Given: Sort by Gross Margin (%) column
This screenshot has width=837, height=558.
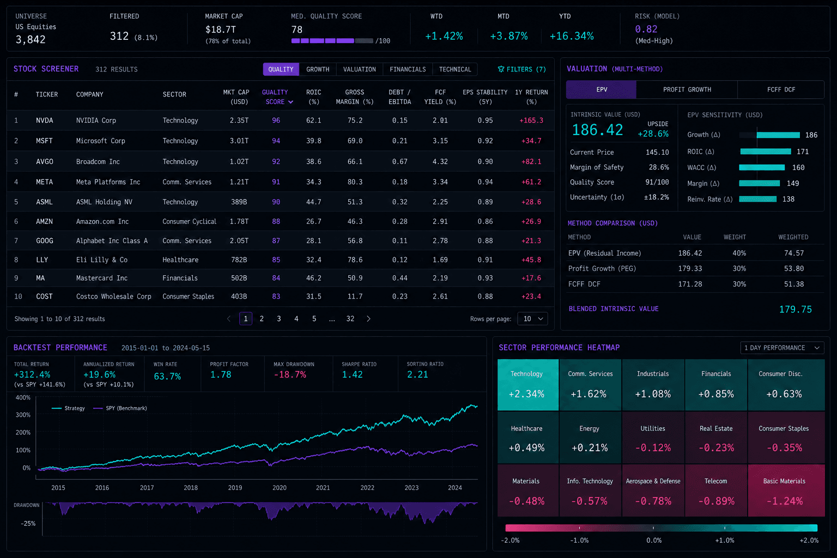Looking at the screenshot, I should point(355,97).
